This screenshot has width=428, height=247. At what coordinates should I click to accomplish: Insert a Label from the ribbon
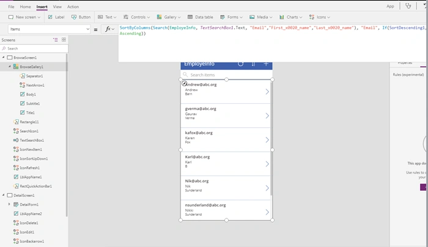point(56,17)
